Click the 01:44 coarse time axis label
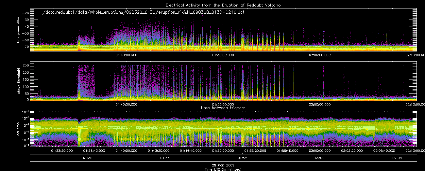The height and width of the screenshot is (171, 425). coord(165,158)
